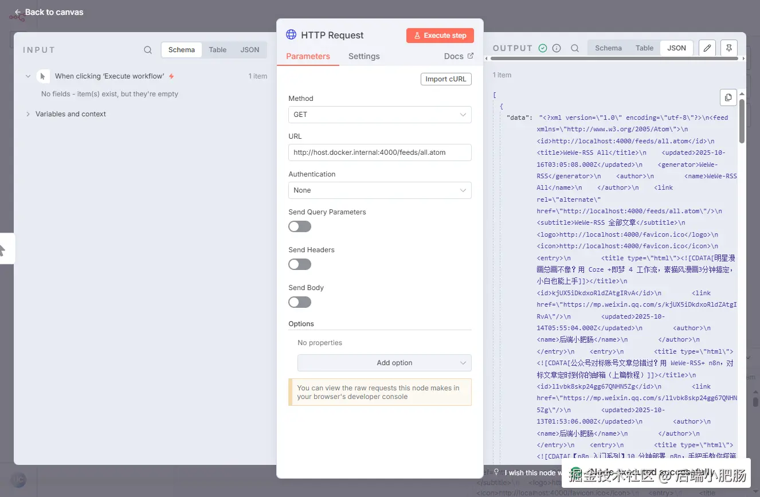Image resolution: width=760 pixels, height=497 pixels.
Task: Click the Import cURL button
Action: tap(446, 79)
